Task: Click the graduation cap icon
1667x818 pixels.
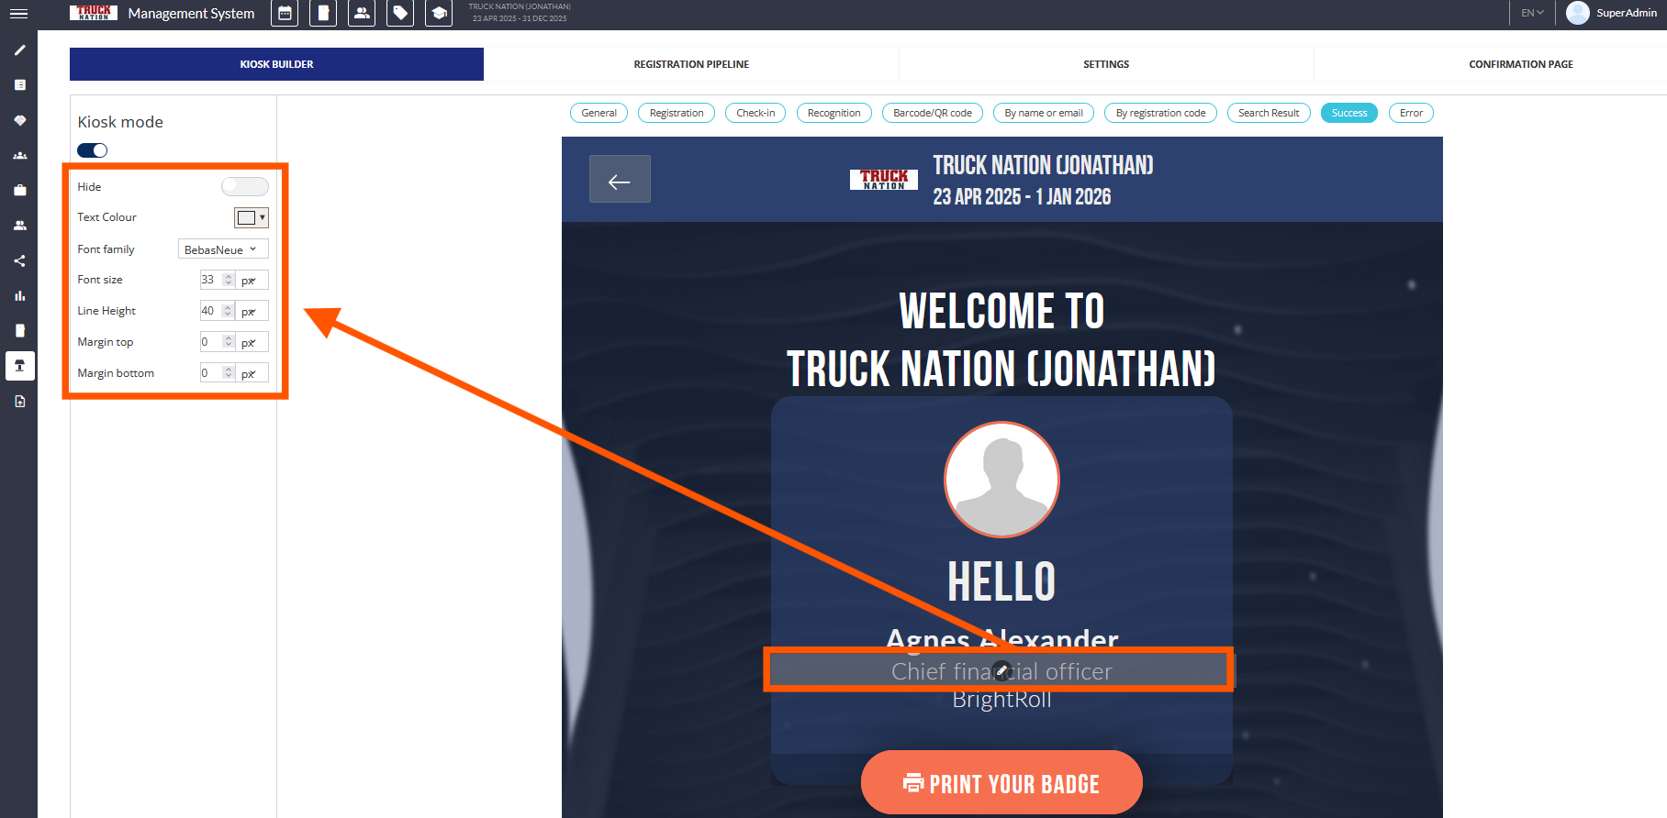Action: click(x=439, y=14)
